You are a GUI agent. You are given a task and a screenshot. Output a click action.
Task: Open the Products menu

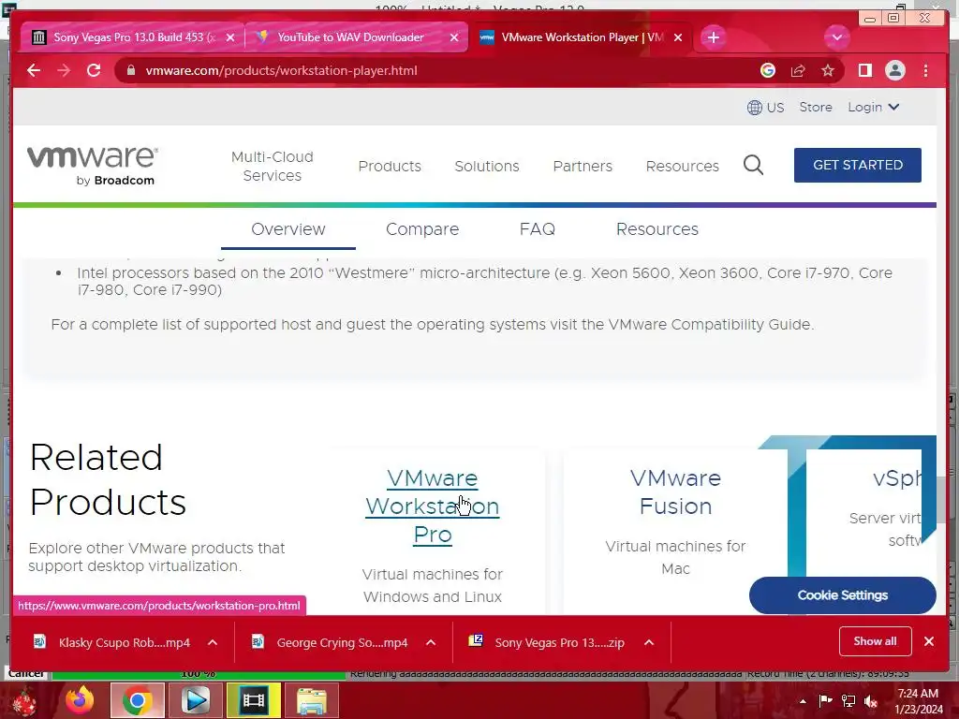390,166
